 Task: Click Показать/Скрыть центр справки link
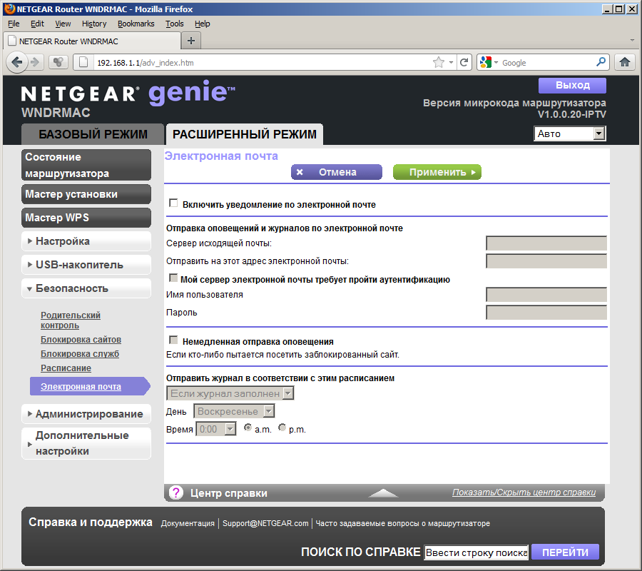click(x=524, y=492)
